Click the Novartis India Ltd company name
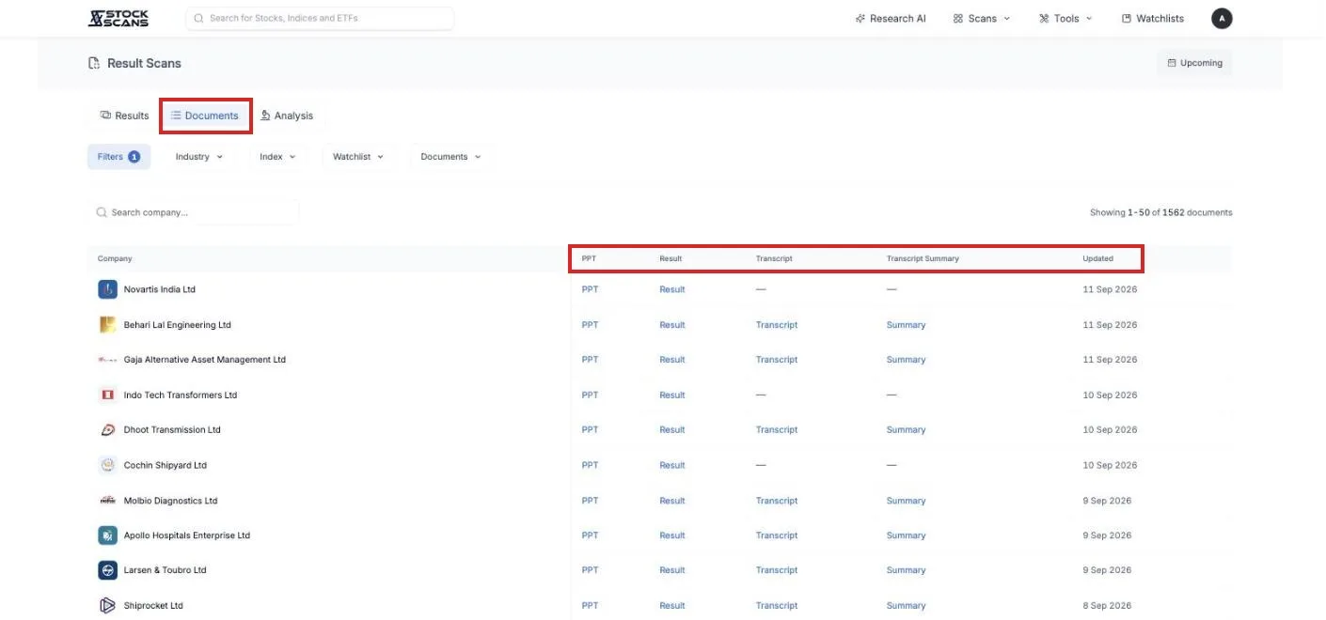 pyautogui.click(x=160, y=289)
